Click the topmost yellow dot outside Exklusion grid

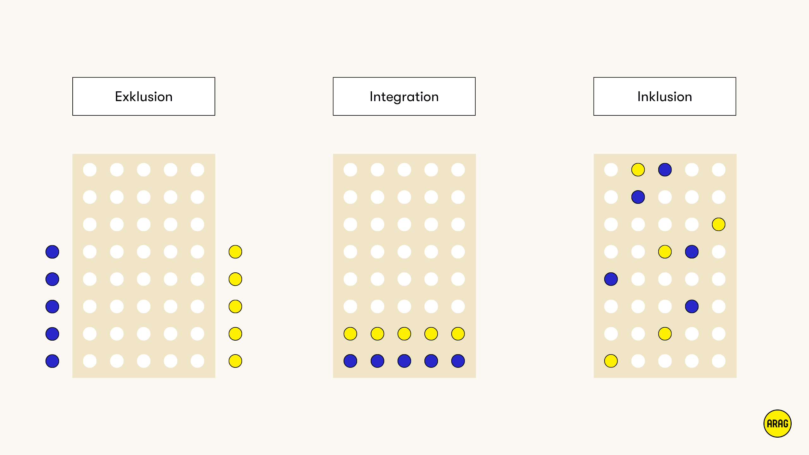pos(235,252)
